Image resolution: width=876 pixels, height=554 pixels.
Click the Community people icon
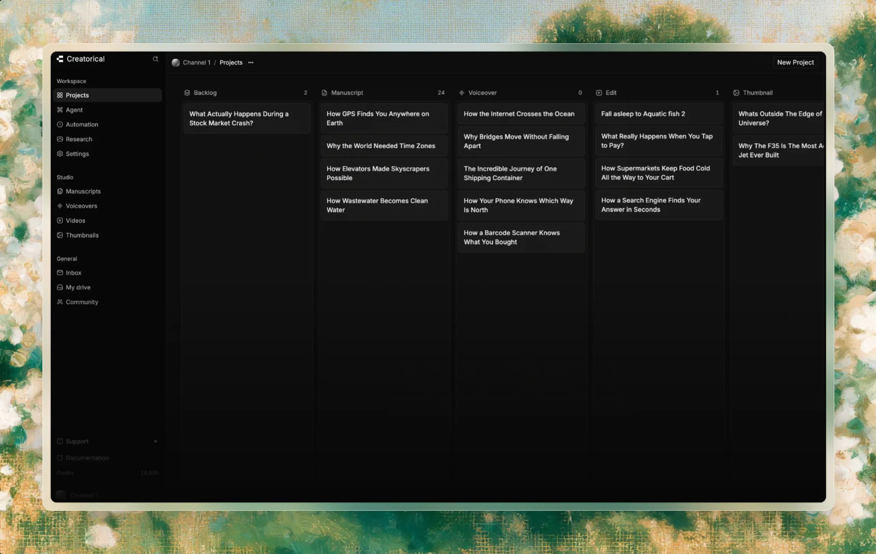click(x=60, y=302)
